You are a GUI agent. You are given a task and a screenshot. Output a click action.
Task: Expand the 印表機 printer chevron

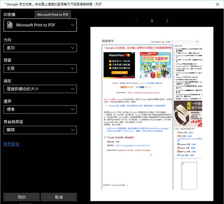[72, 25]
